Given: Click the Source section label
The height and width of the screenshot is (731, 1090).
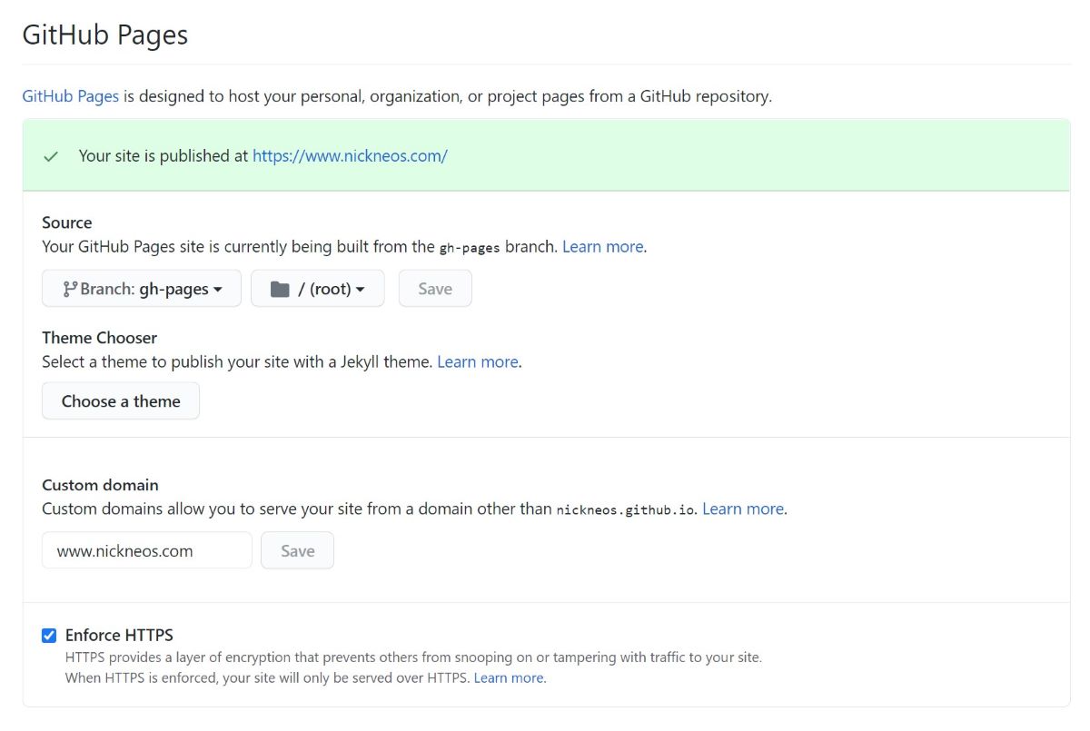Looking at the screenshot, I should click(x=66, y=222).
